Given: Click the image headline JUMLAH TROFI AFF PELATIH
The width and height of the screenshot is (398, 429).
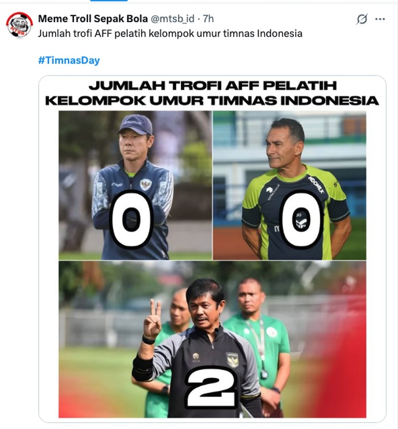Looking at the screenshot, I should pyautogui.click(x=213, y=85).
